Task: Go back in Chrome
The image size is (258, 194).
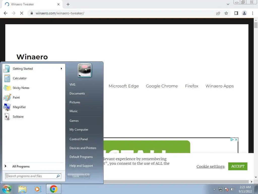Action: click(x=6, y=13)
